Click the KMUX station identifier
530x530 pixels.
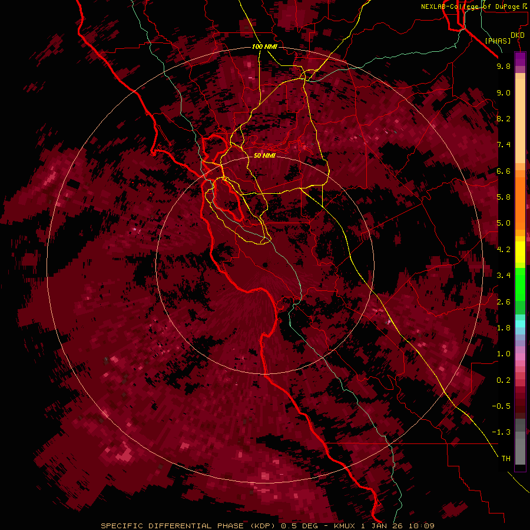344,526
